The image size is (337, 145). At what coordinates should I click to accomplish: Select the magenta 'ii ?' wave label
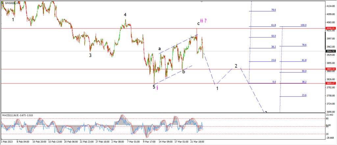[203, 21]
